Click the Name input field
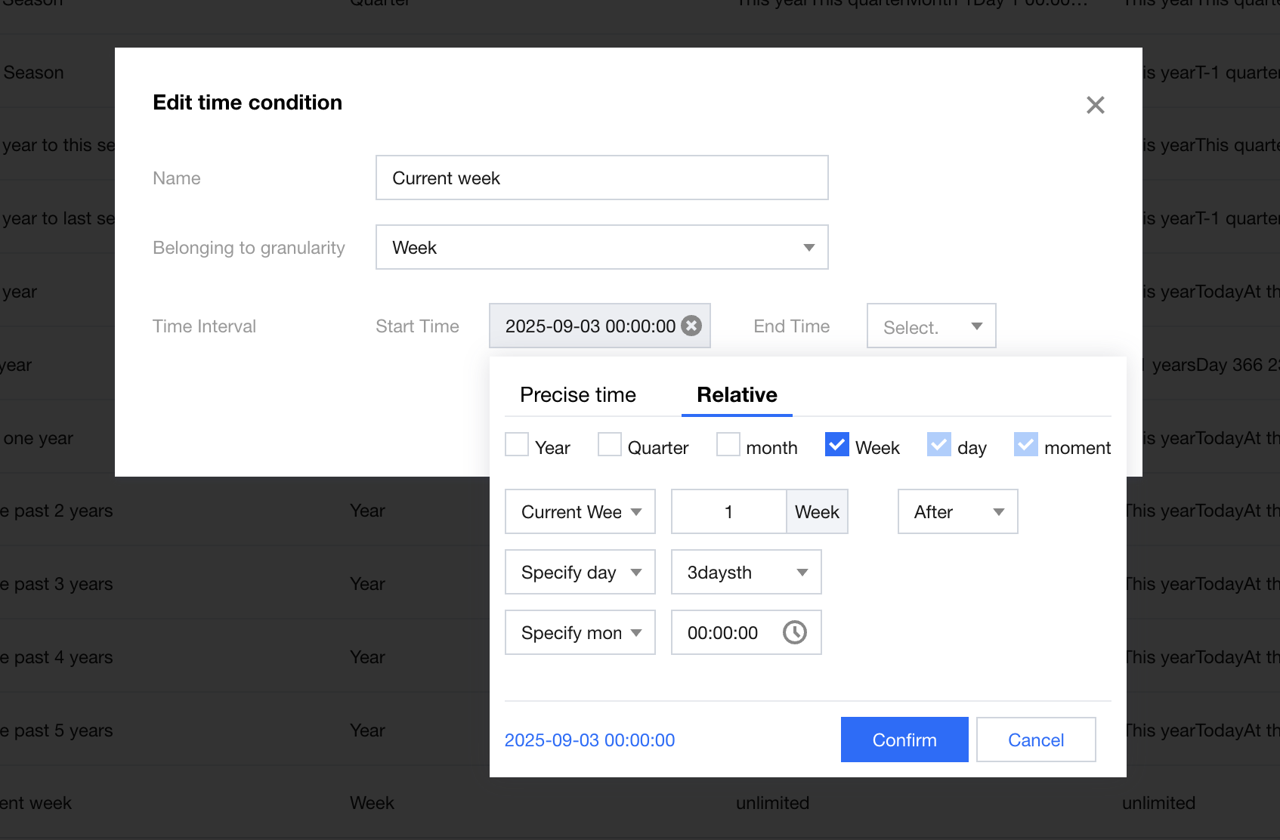Screen dimensions: 1280x840 pos(601,178)
